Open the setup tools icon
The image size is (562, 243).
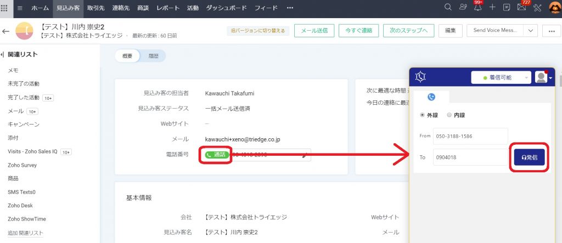[x=537, y=8]
